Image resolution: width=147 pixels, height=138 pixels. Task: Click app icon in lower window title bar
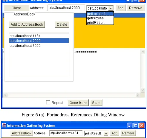[x=4, y=125]
